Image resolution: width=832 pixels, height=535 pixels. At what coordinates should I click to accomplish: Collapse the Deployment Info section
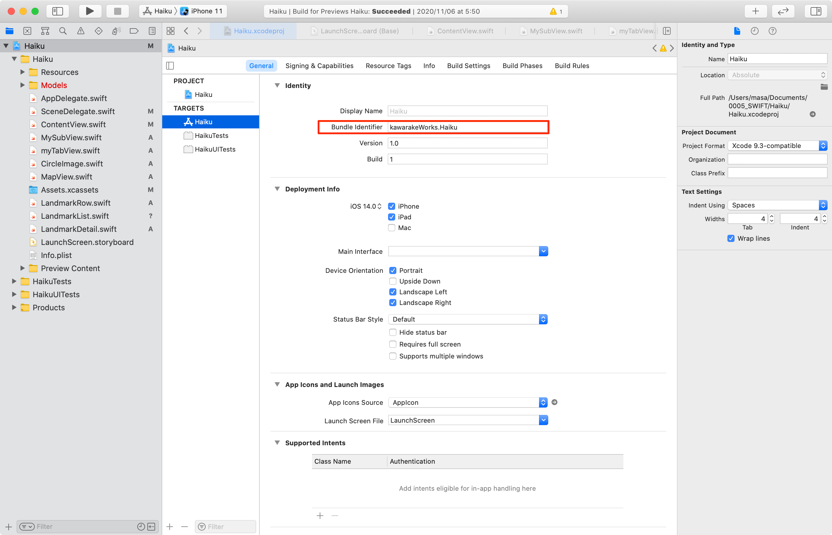point(277,189)
